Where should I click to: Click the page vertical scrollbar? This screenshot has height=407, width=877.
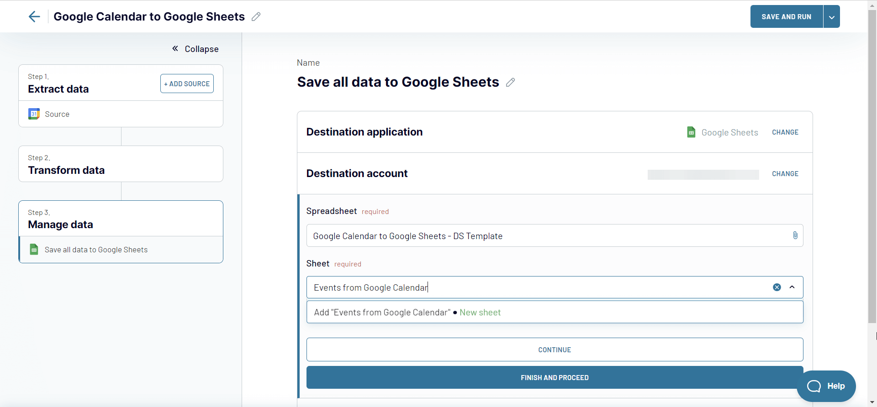click(872, 167)
